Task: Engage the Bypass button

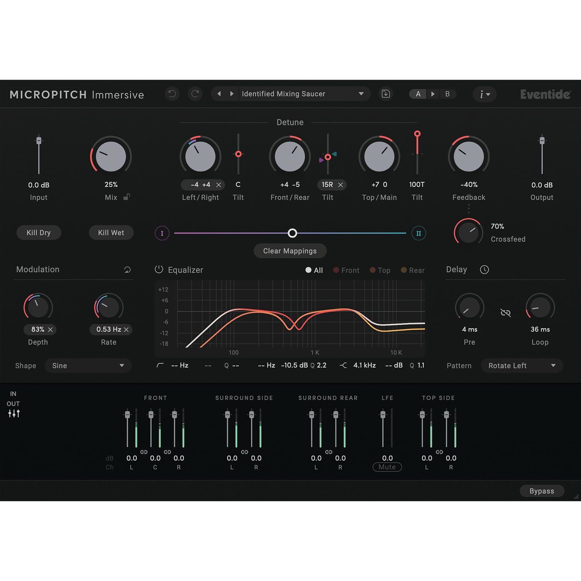Action: pos(542,491)
